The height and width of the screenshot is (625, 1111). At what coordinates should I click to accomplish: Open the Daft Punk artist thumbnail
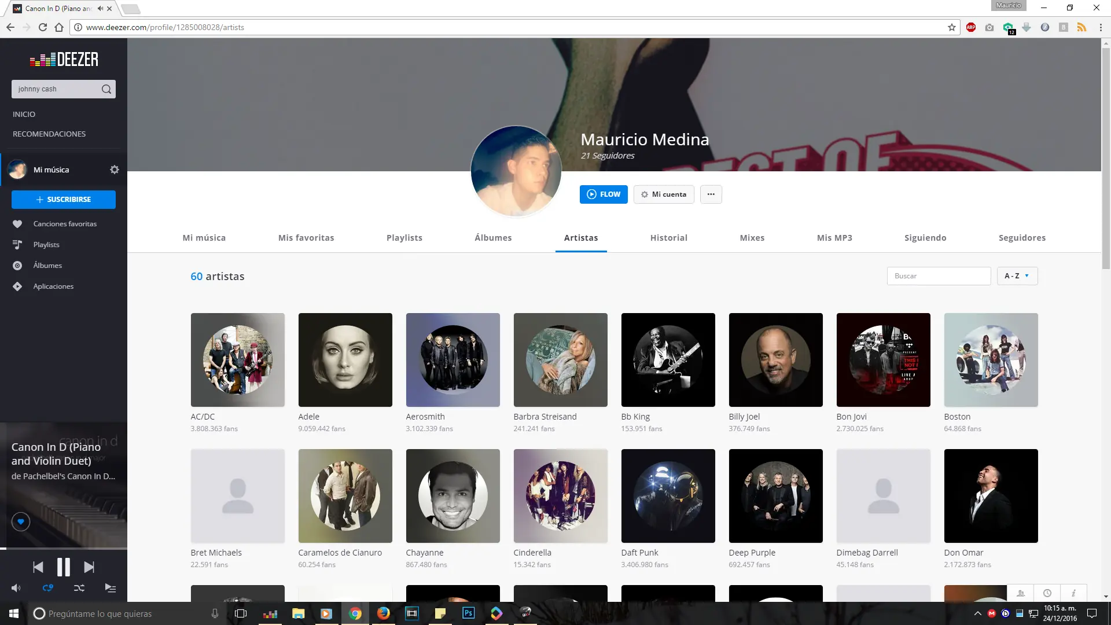point(668,496)
